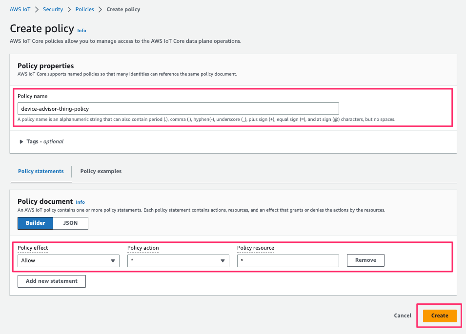Go back to the Policies list breadcrumb
The width and height of the screenshot is (466, 334).
click(x=84, y=9)
